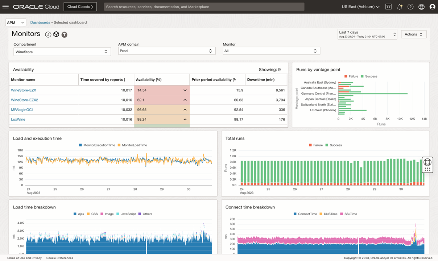Click the filter icon beside Monitors title
This screenshot has width=438, height=261.
[x=64, y=34]
